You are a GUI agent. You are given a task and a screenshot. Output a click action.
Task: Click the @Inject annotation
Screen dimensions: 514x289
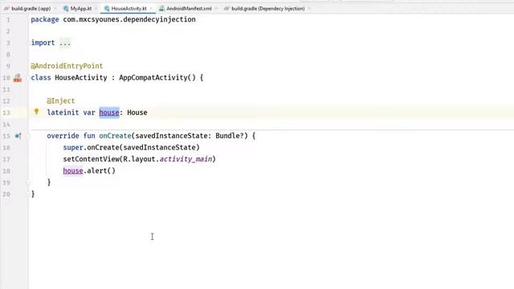click(61, 101)
